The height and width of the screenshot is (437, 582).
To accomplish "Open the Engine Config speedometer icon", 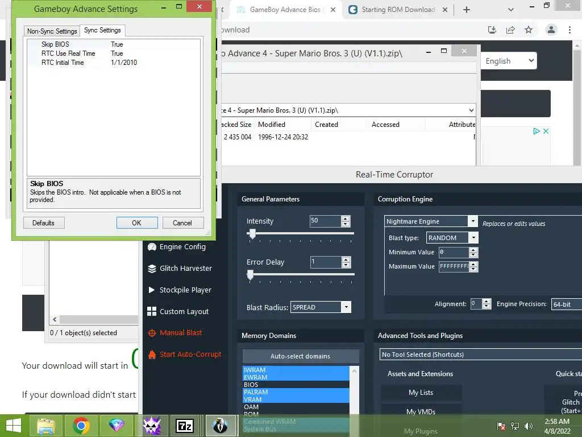I will [x=152, y=247].
